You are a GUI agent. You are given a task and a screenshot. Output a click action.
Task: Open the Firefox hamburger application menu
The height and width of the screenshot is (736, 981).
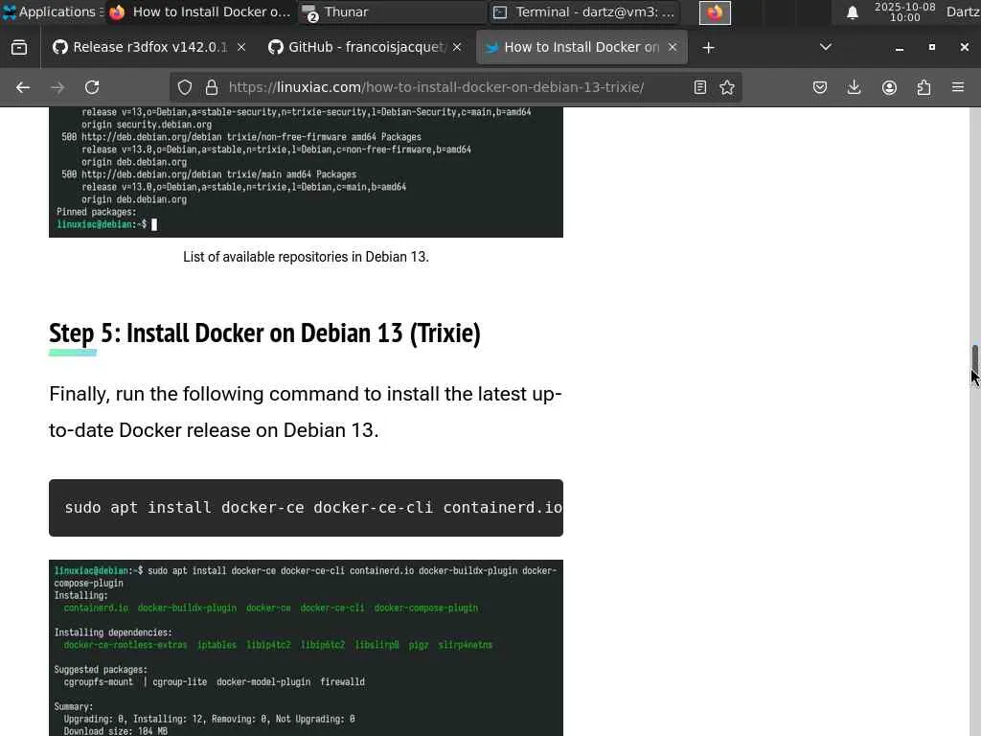[x=958, y=87]
